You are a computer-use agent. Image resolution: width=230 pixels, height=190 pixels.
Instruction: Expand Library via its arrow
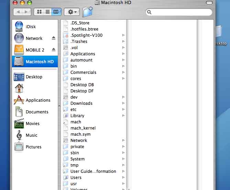[123, 115]
